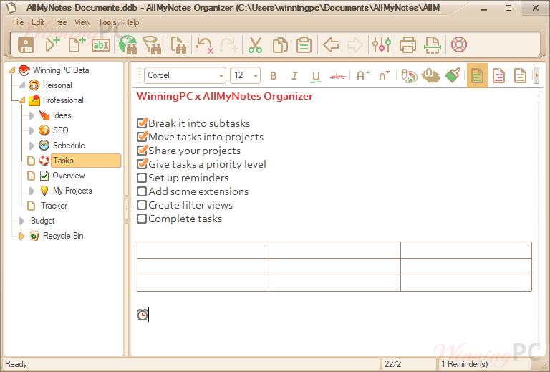Open help with the lifebuoy icon
The width and height of the screenshot is (550, 372).
point(459,44)
